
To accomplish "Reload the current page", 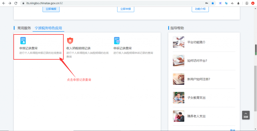I will [16, 3].
